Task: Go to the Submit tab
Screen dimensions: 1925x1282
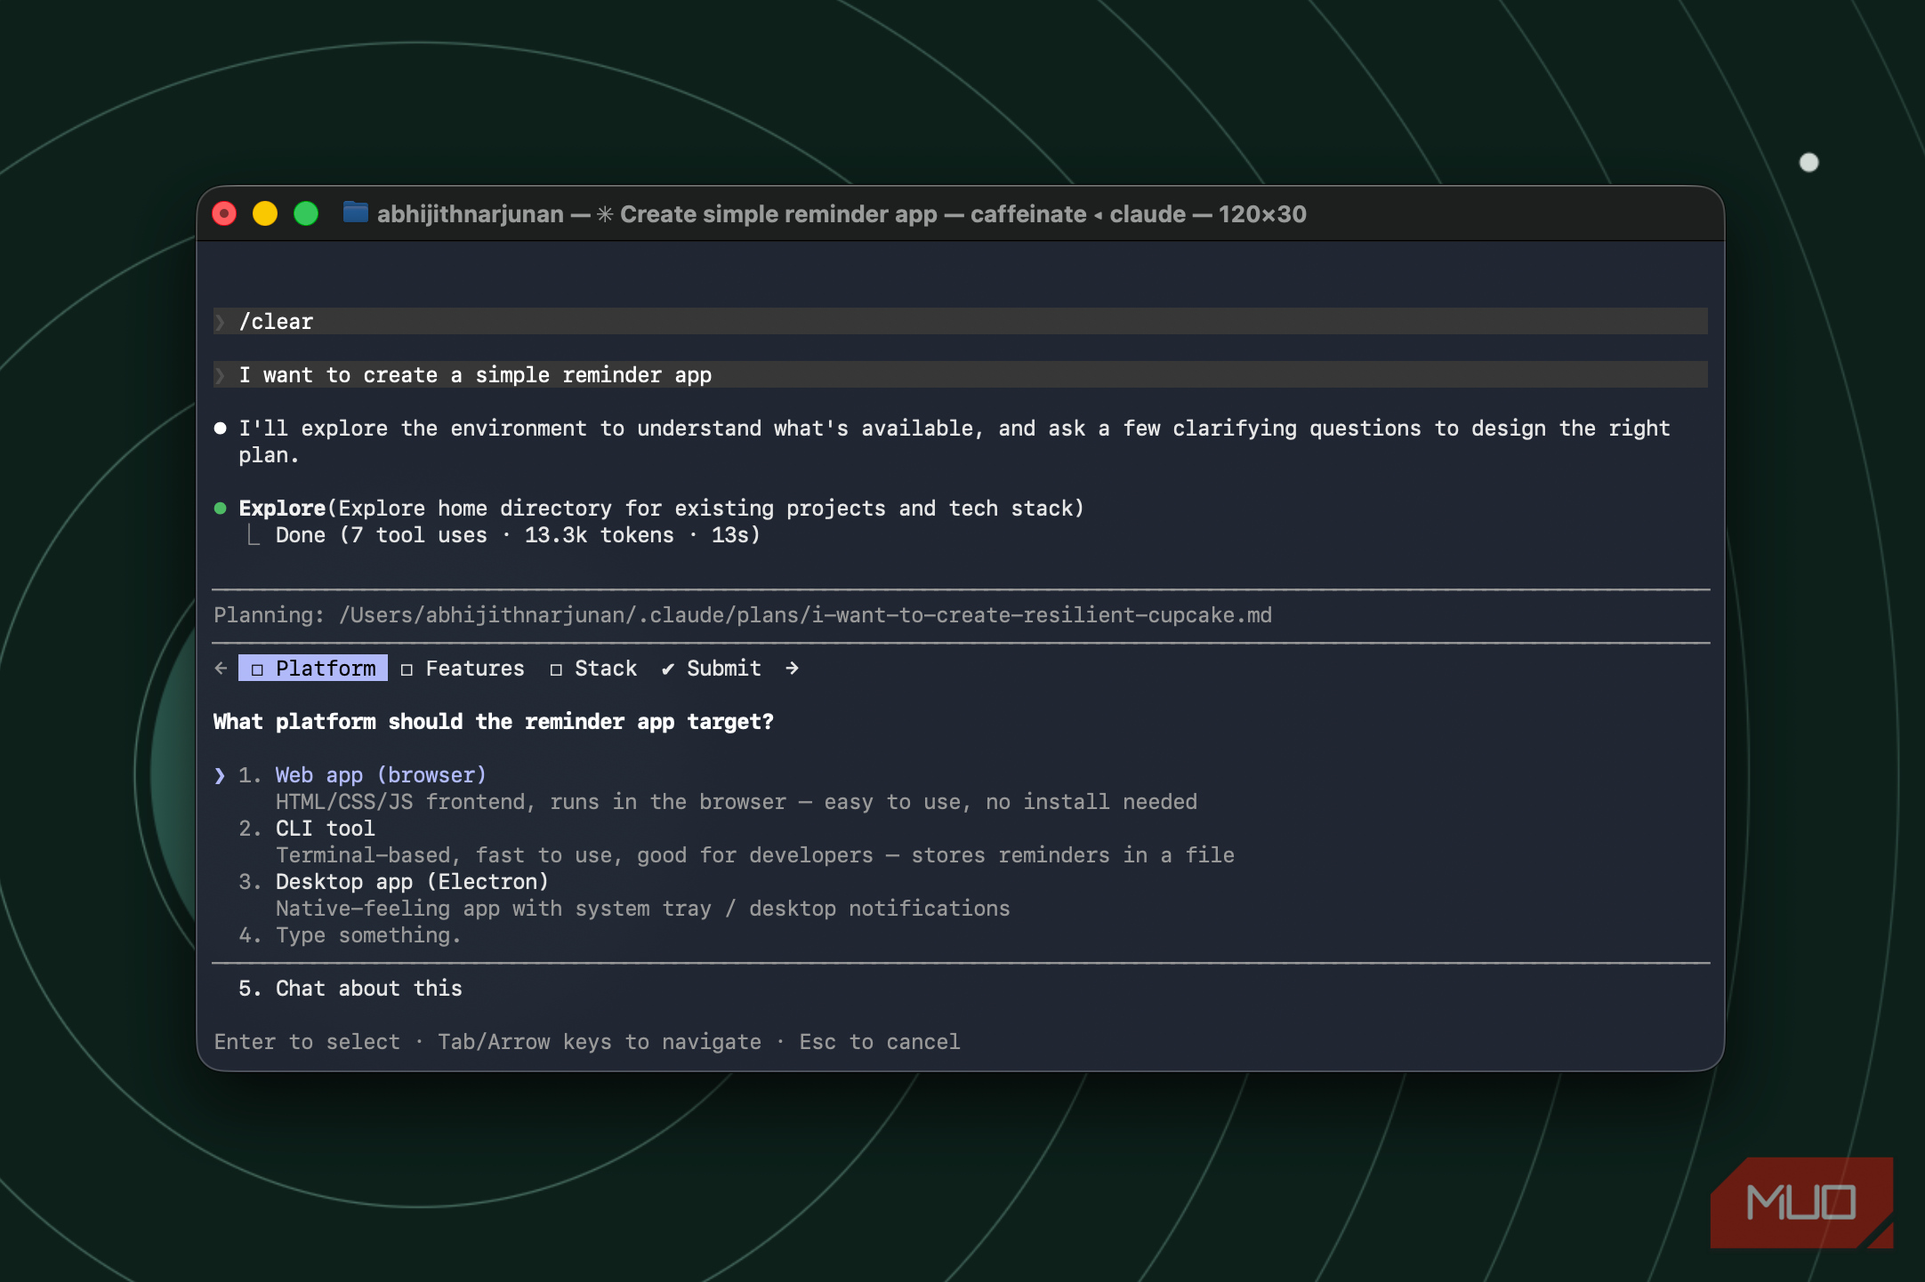Action: 711,669
